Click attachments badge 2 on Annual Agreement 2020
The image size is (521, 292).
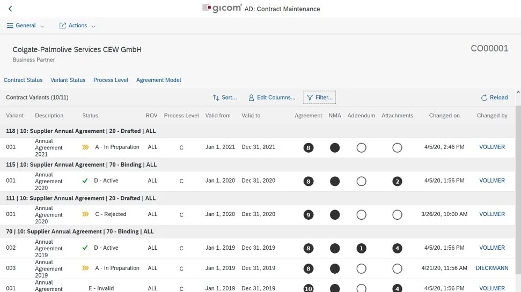397,181
